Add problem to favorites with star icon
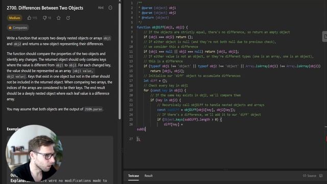 [x=59, y=18]
